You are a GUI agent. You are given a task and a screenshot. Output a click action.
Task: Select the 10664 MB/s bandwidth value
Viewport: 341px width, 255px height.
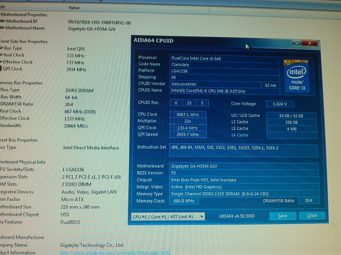click(76, 126)
